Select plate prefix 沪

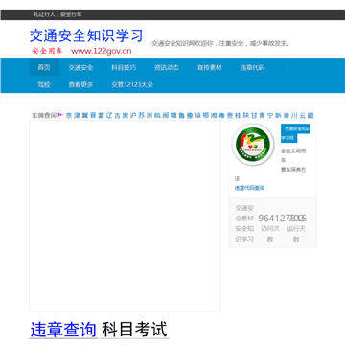(x=133, y=115)
